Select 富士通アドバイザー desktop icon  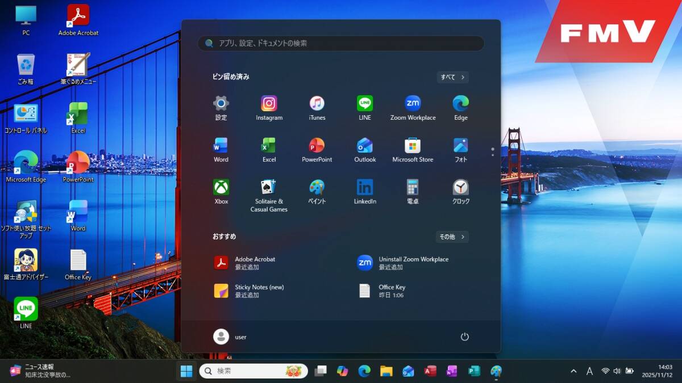point(26,264)
